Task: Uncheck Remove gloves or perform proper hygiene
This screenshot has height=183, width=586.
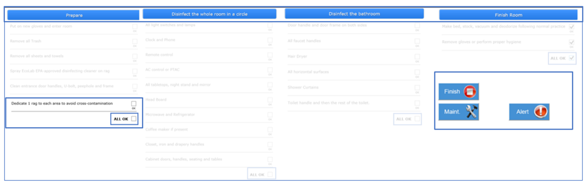Action: point(571,42)
